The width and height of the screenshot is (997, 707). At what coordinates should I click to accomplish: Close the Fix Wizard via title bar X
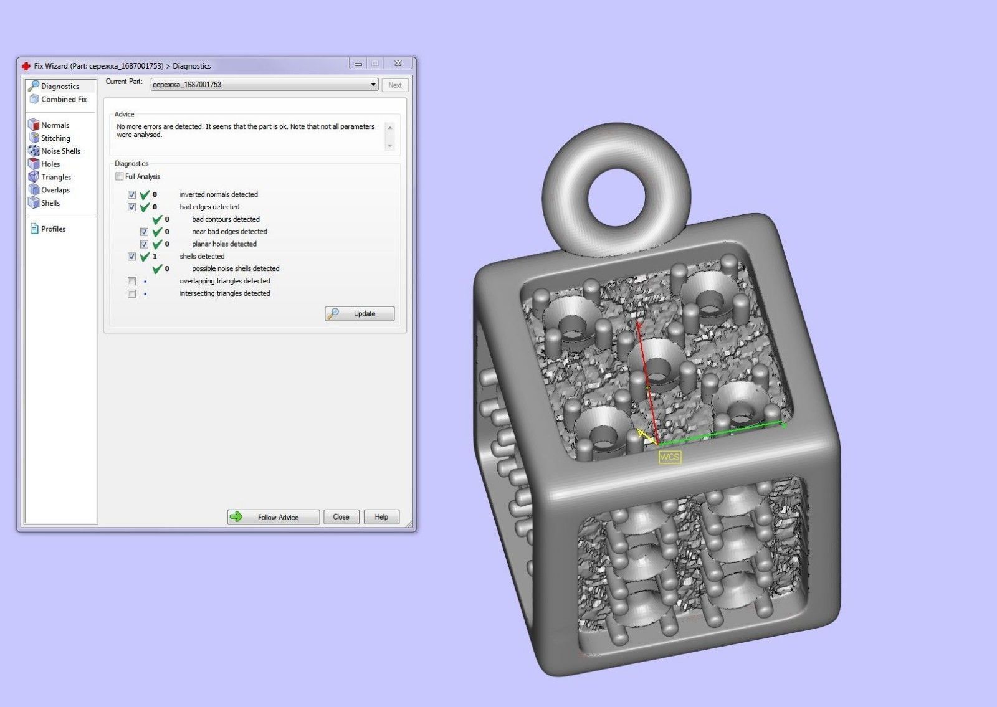coord(398,64)
